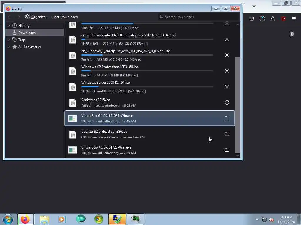301x225 pixels.
Task: Go back in the Library window
Action: (10, 17)
